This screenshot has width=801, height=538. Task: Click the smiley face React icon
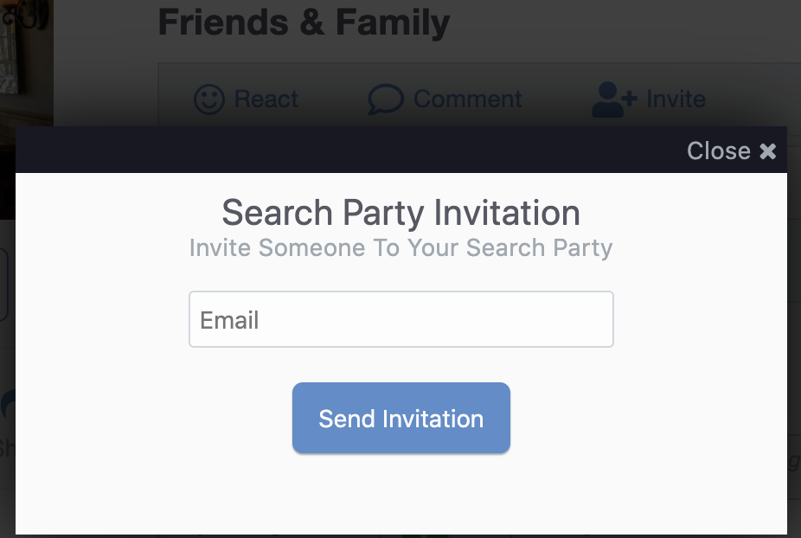coord(209,99)
